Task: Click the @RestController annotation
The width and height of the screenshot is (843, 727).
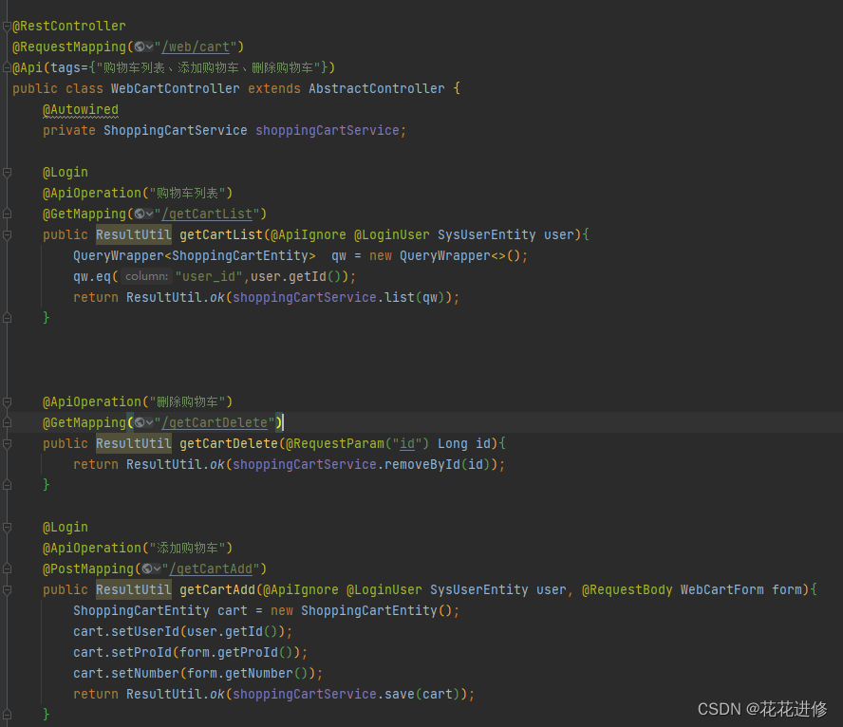Action: pyautogui.click(x=69, y=26)
